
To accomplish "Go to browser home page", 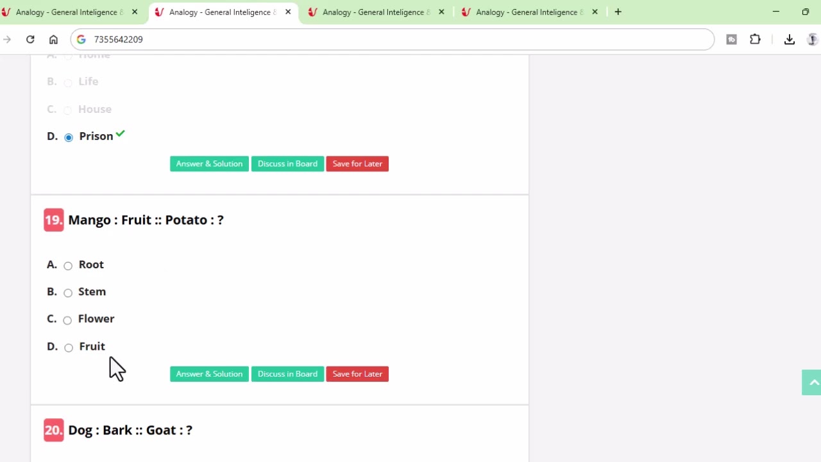I will click(53, 39).
